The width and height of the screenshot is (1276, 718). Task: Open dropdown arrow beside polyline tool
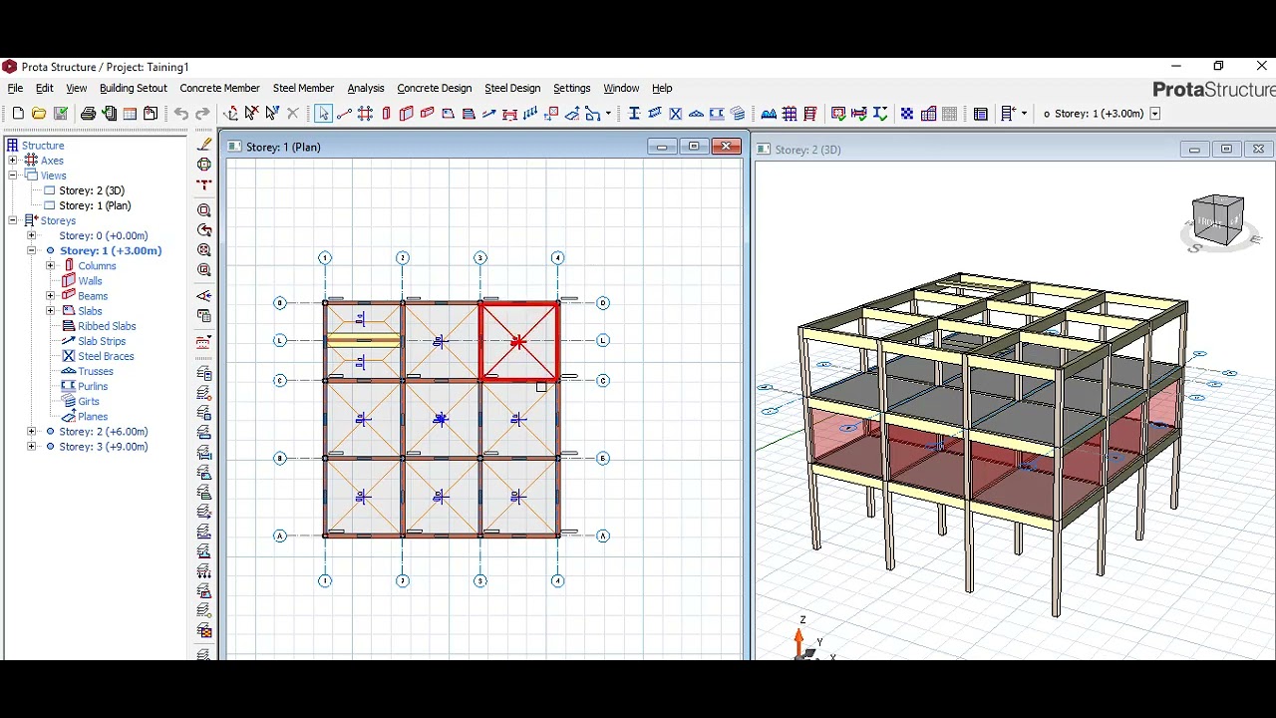pyautogui.click(x=608, y=114)
